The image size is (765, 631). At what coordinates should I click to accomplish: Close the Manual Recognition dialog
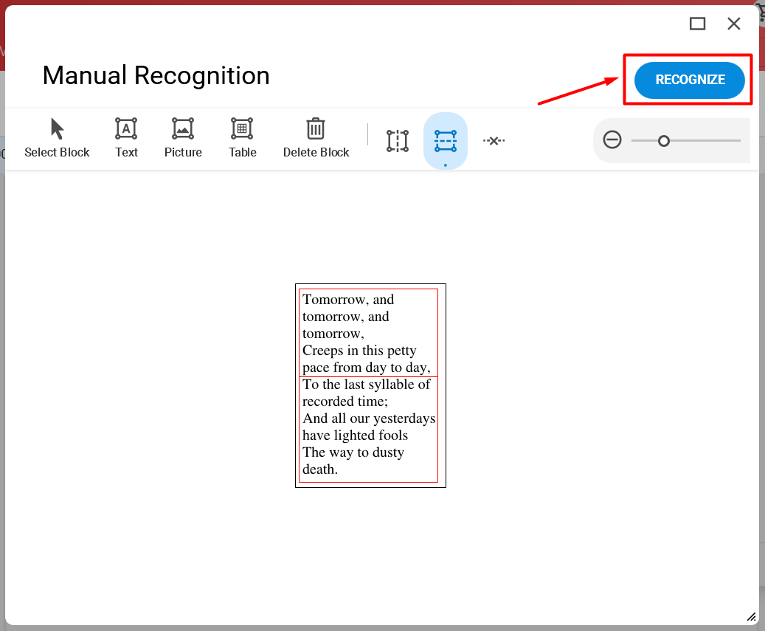coord(734,24)
